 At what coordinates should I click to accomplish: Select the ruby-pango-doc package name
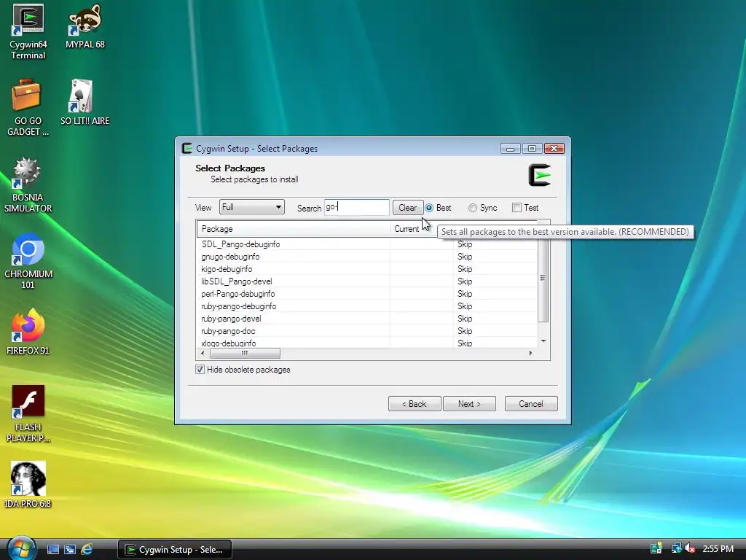(x=228, y=331)
